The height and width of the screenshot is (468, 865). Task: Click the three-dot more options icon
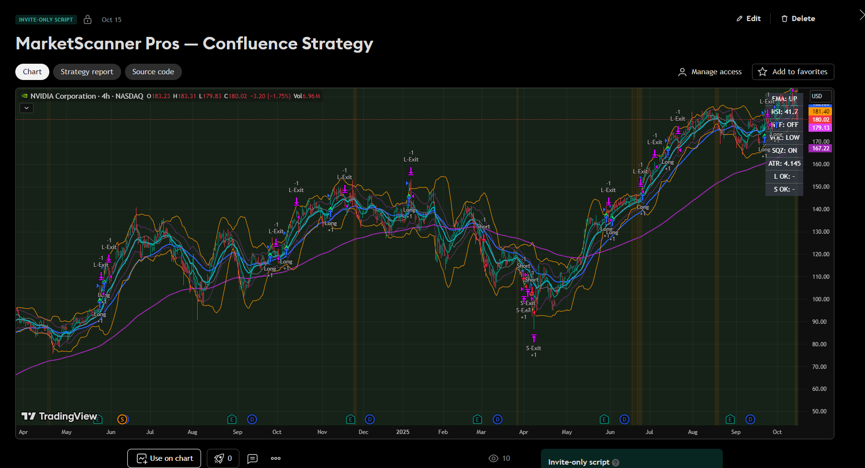coord(275,458)
